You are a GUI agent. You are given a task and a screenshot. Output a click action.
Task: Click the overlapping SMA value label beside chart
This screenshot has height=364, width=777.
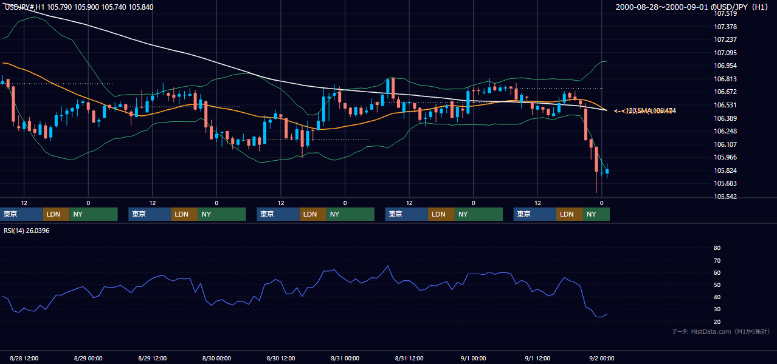pos(644,111)
